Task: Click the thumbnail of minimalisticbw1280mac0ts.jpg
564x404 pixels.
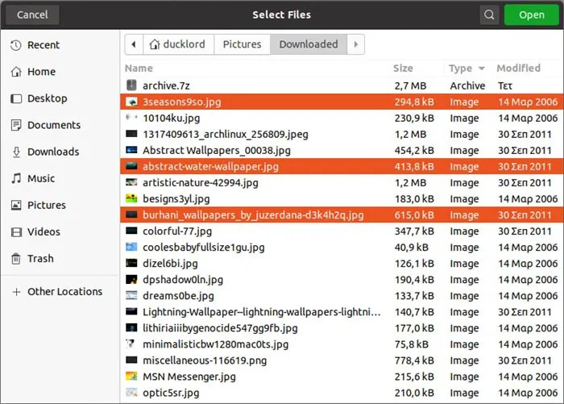Action: pyautogui.click(x=131, y=344)
